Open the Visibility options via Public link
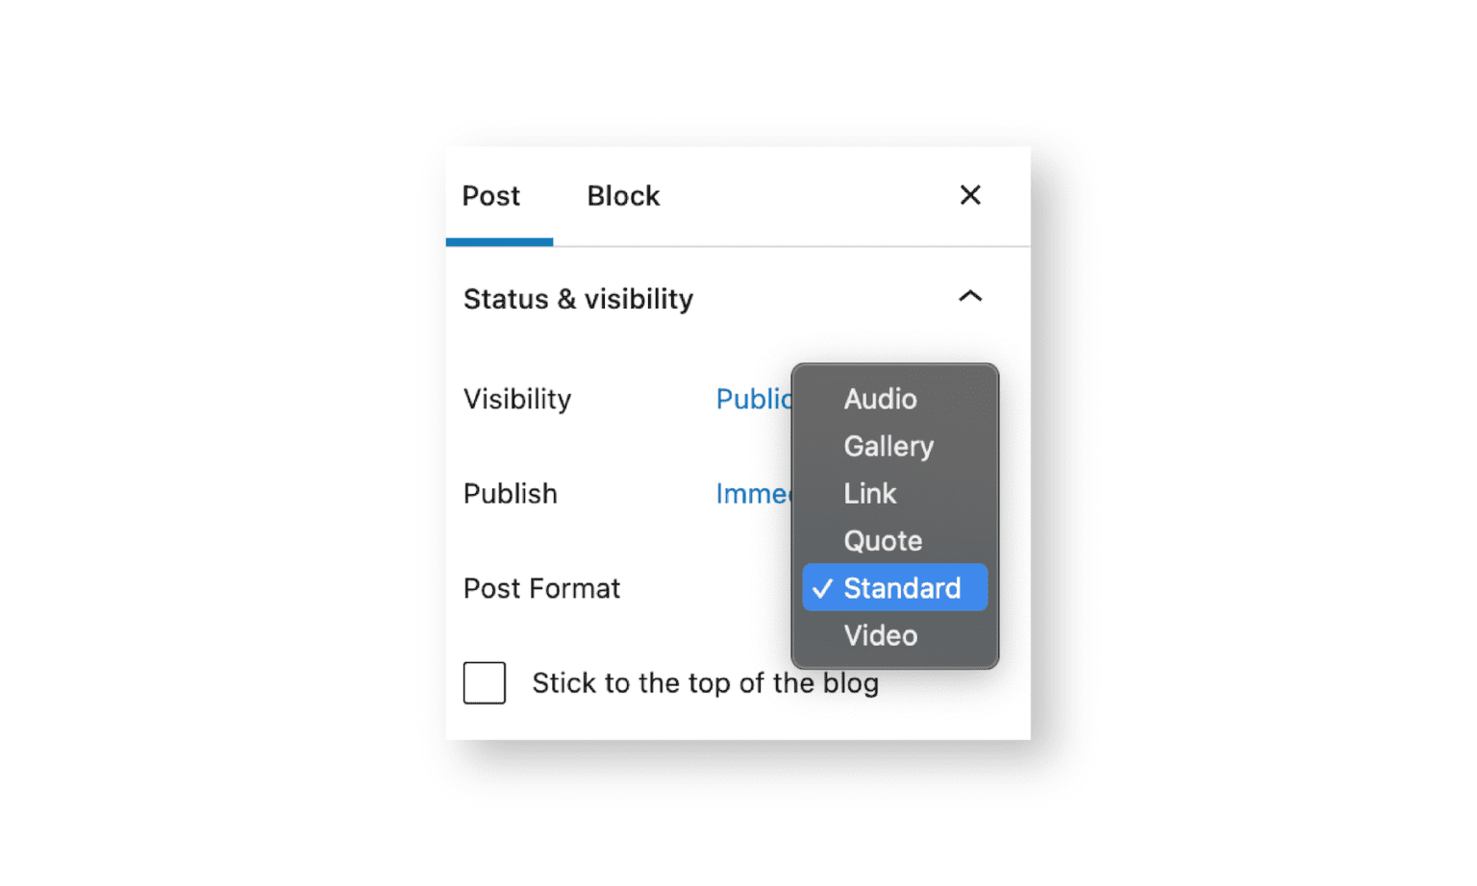Image resolution: width=1477 pixels, height=886 pixels. (x=755, y=399)
